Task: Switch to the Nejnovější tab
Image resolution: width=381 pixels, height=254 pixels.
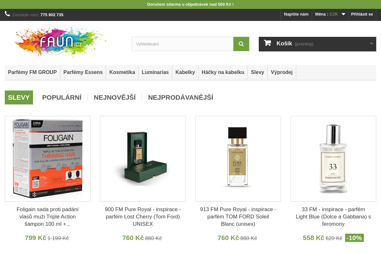Action: click(x=115, y=97)
